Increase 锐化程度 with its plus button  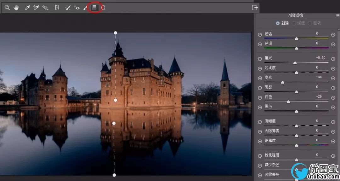pos(333,156)
